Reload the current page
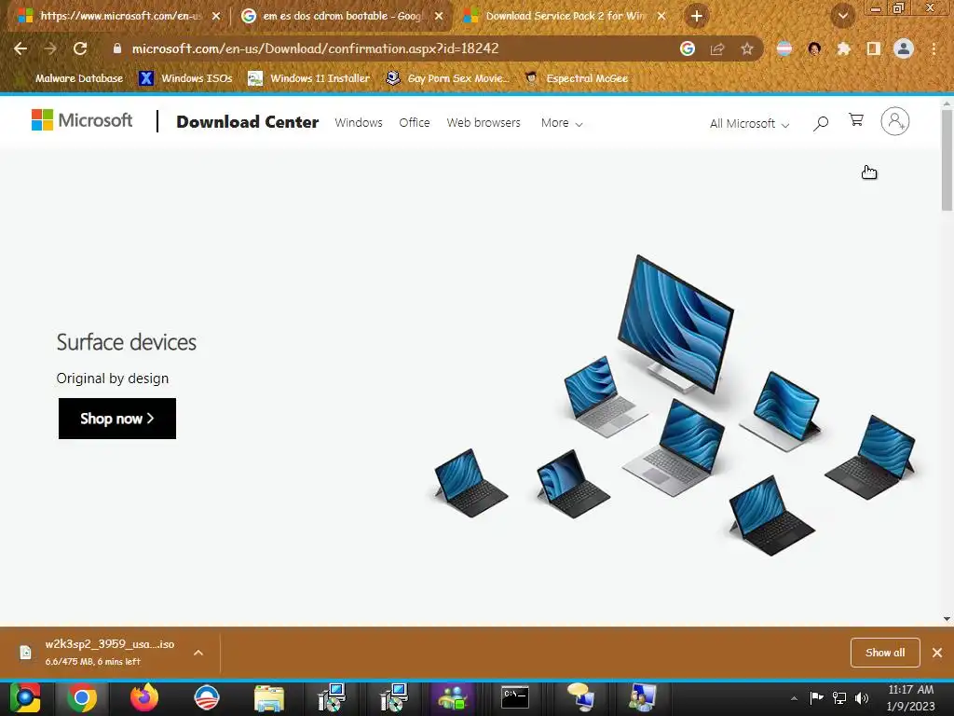954x716 pixels. click(x=80, y=48)
